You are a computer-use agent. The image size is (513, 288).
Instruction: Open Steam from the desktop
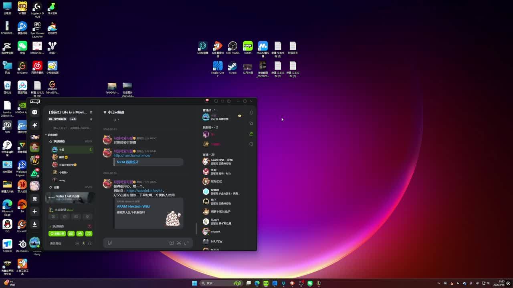pyautogui.click(x=232, y=66)
